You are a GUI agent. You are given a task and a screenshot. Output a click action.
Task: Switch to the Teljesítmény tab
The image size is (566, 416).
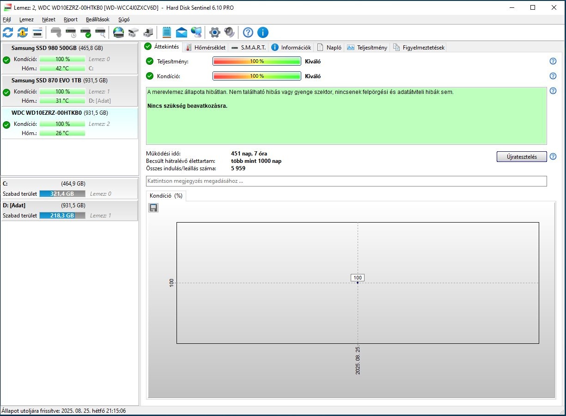[x=367, y=47]
